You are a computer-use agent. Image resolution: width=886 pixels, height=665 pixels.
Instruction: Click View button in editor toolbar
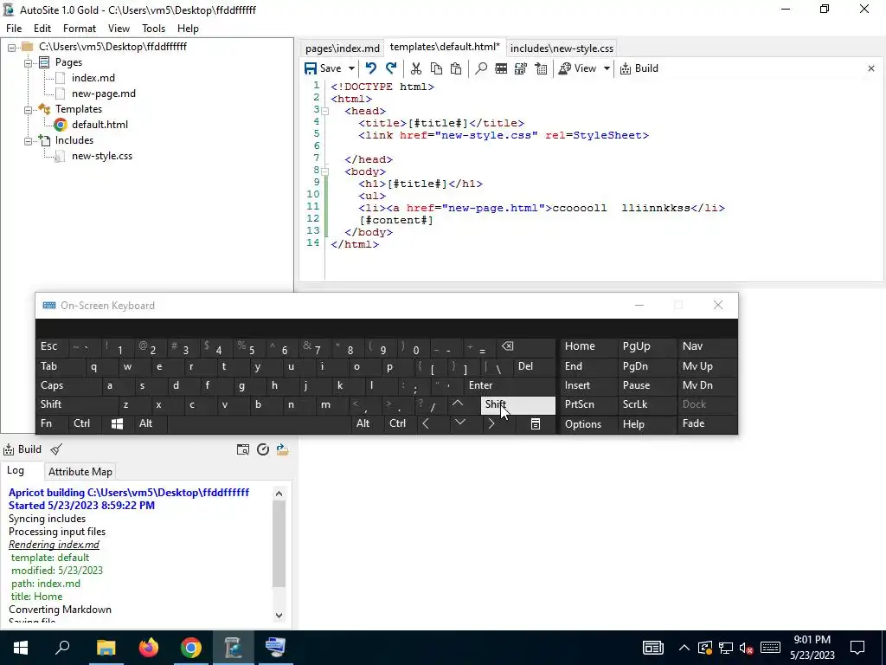[577, 68]
